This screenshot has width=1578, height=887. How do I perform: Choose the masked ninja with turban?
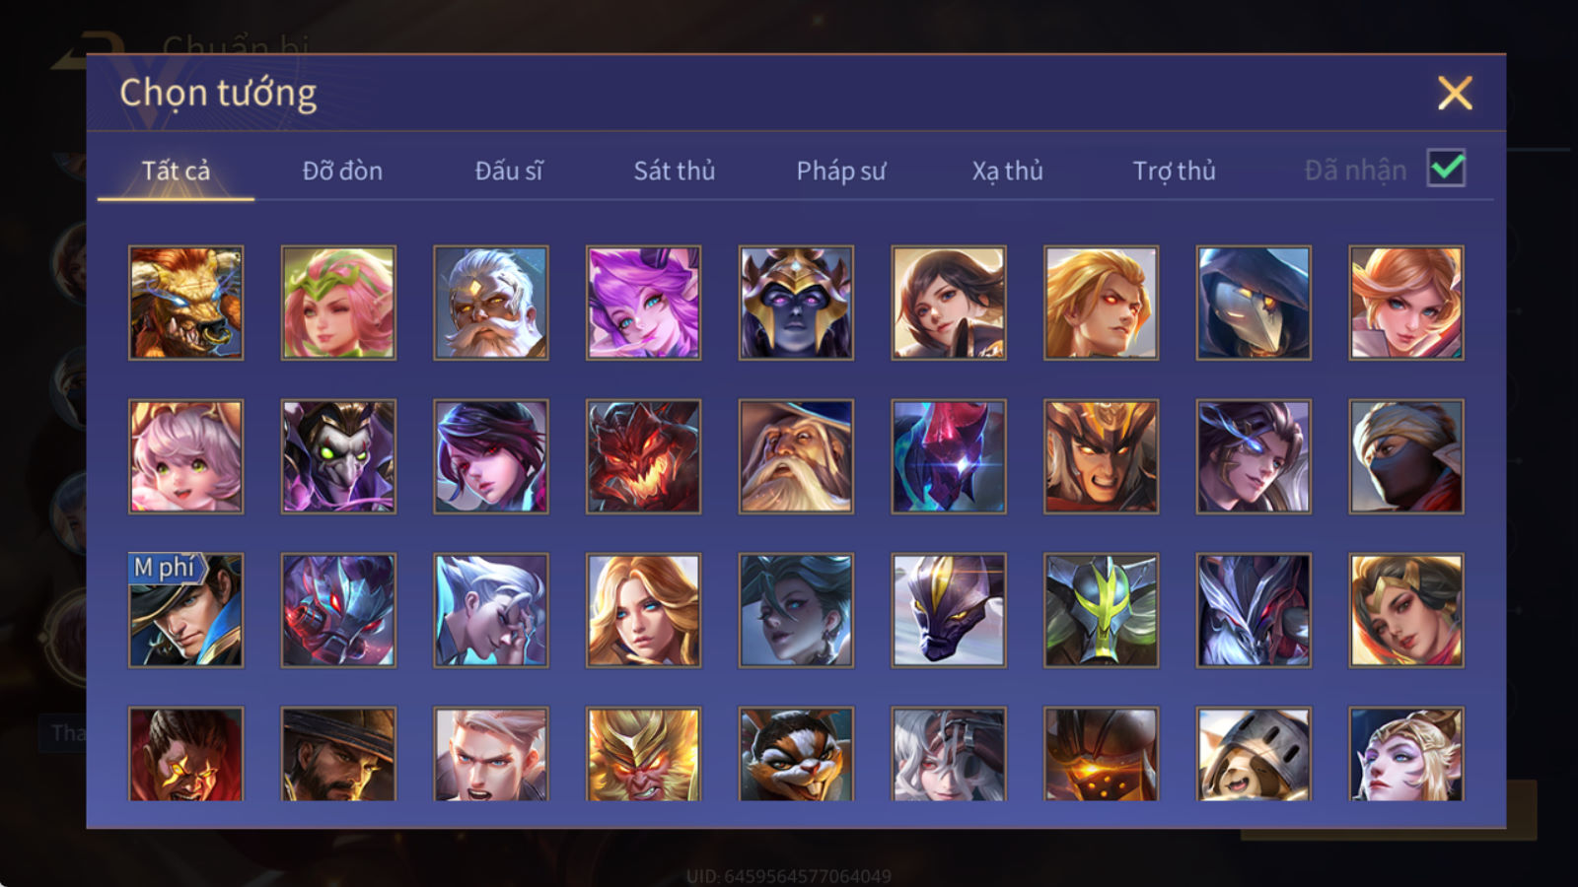pos(1406,456)
